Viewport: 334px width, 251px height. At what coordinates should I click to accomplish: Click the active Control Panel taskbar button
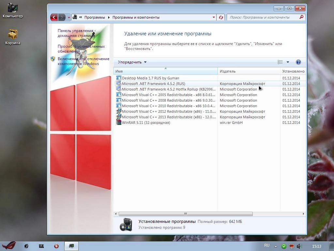[x=71, y=246]
